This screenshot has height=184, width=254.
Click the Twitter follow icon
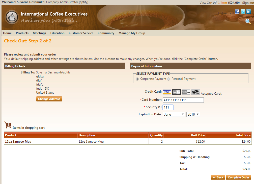coord(243,12)
